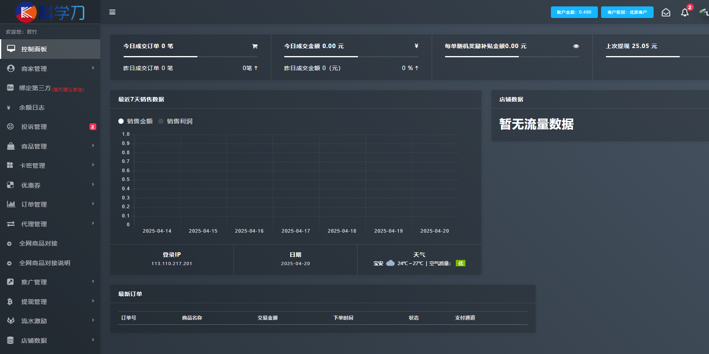Click the 科学刀 logo
Viewport: 709px width, 354px height.
point(50,12)
